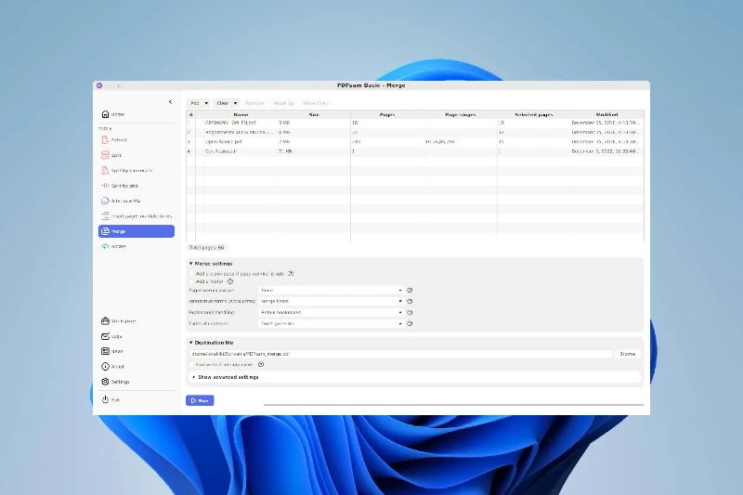
Task: Click help icon beside Bookmarks handling dropdown
Action: click(x=410, y=313)
